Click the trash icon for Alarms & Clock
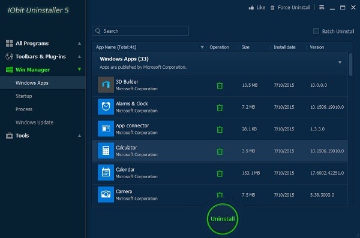The height and width of the screenshot is (238, 360). point(220,108)
